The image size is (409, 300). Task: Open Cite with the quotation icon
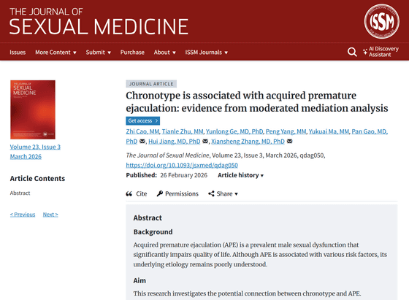tap(137, 193)
